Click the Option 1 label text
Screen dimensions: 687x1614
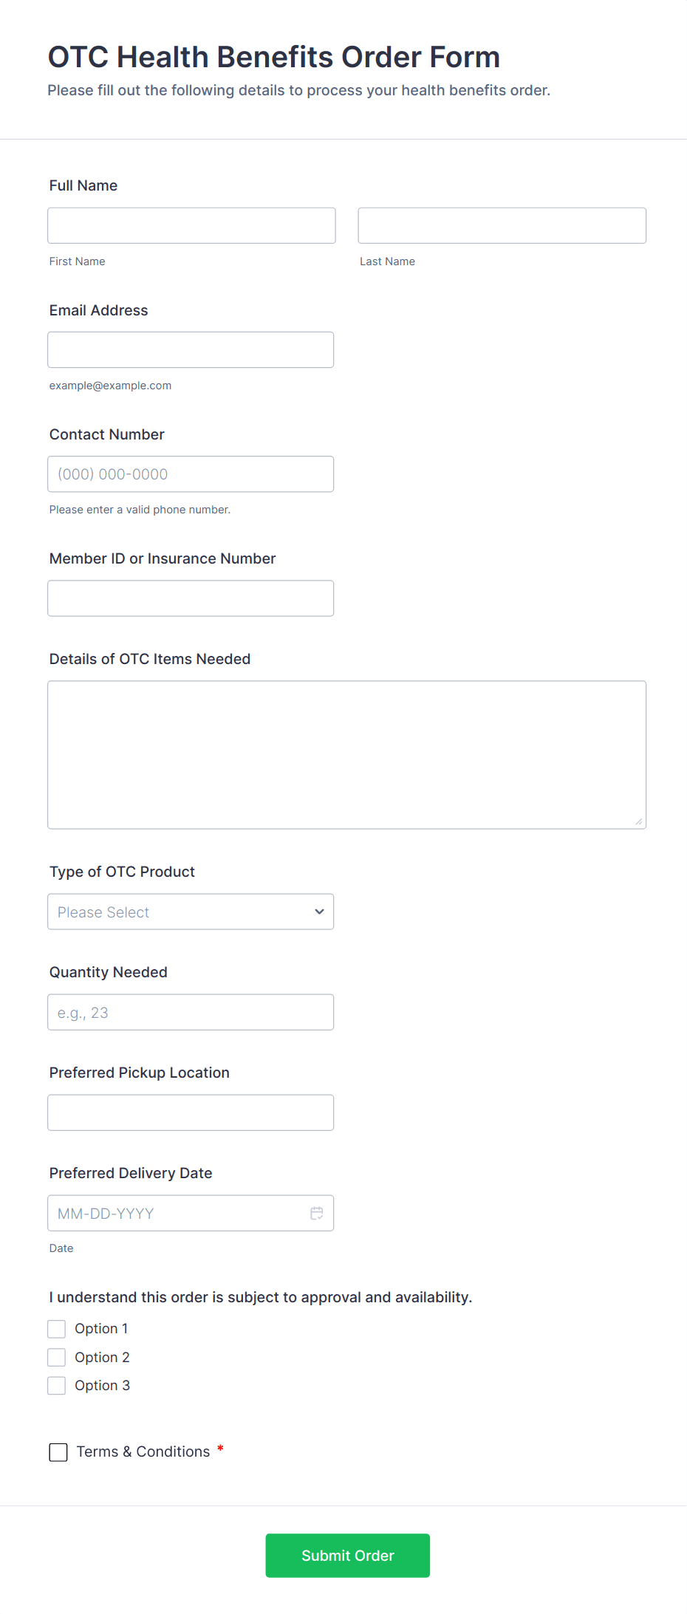pyautogui.click(x=101, y=1329)
